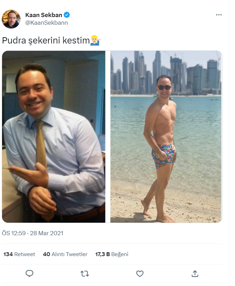Click the blue verified badge
The width and height of the screenshot is (235, 286).
click(67, 15)
